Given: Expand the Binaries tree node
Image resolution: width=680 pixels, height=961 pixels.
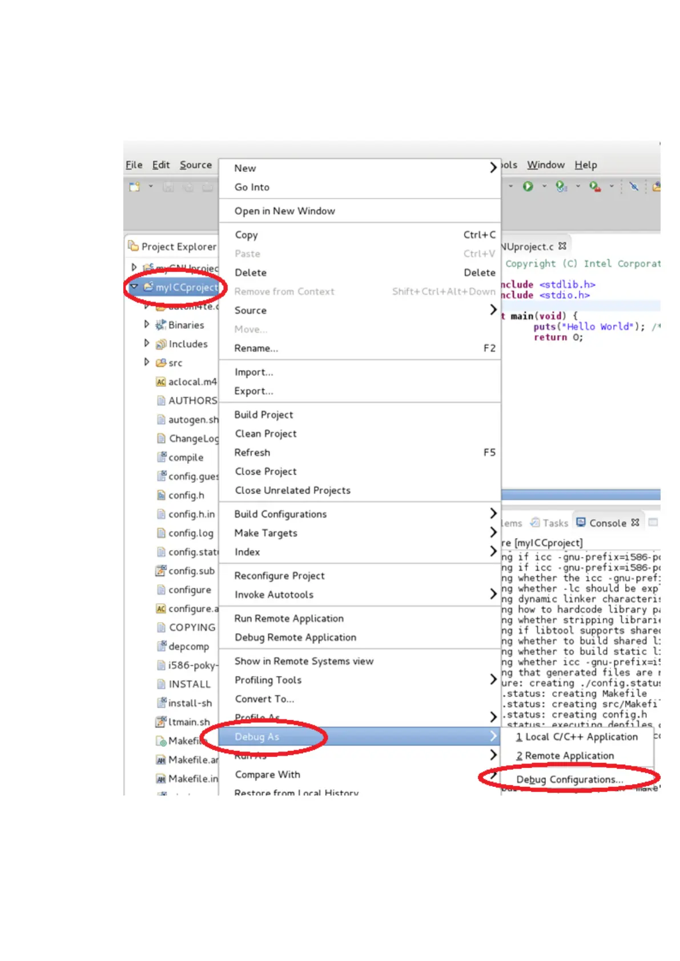Looking at the screenshot, I should click(147, 324).
